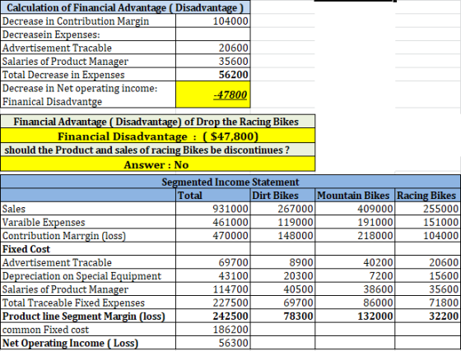Select Racing Bikes variable expenses 151000
The height and width of the screenshot is (351, 461).
[x=428, y=222]
